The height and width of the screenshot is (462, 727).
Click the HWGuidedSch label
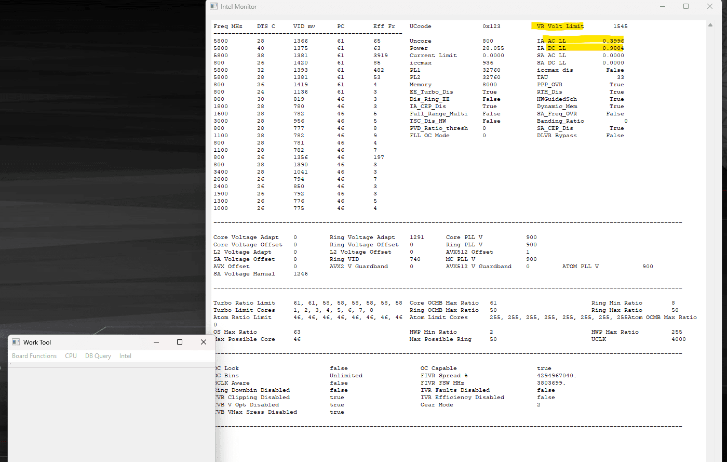pos(557,99)
